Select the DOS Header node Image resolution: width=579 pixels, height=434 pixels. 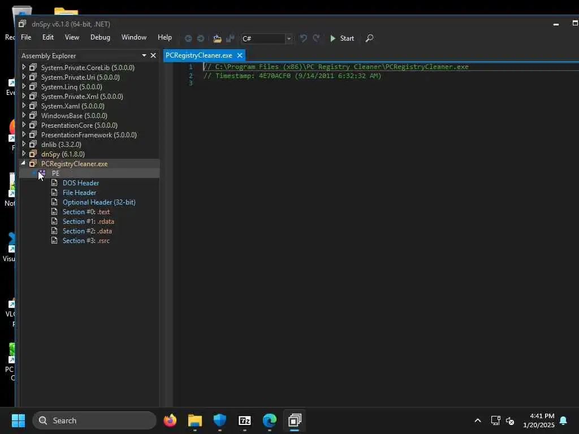80,183
